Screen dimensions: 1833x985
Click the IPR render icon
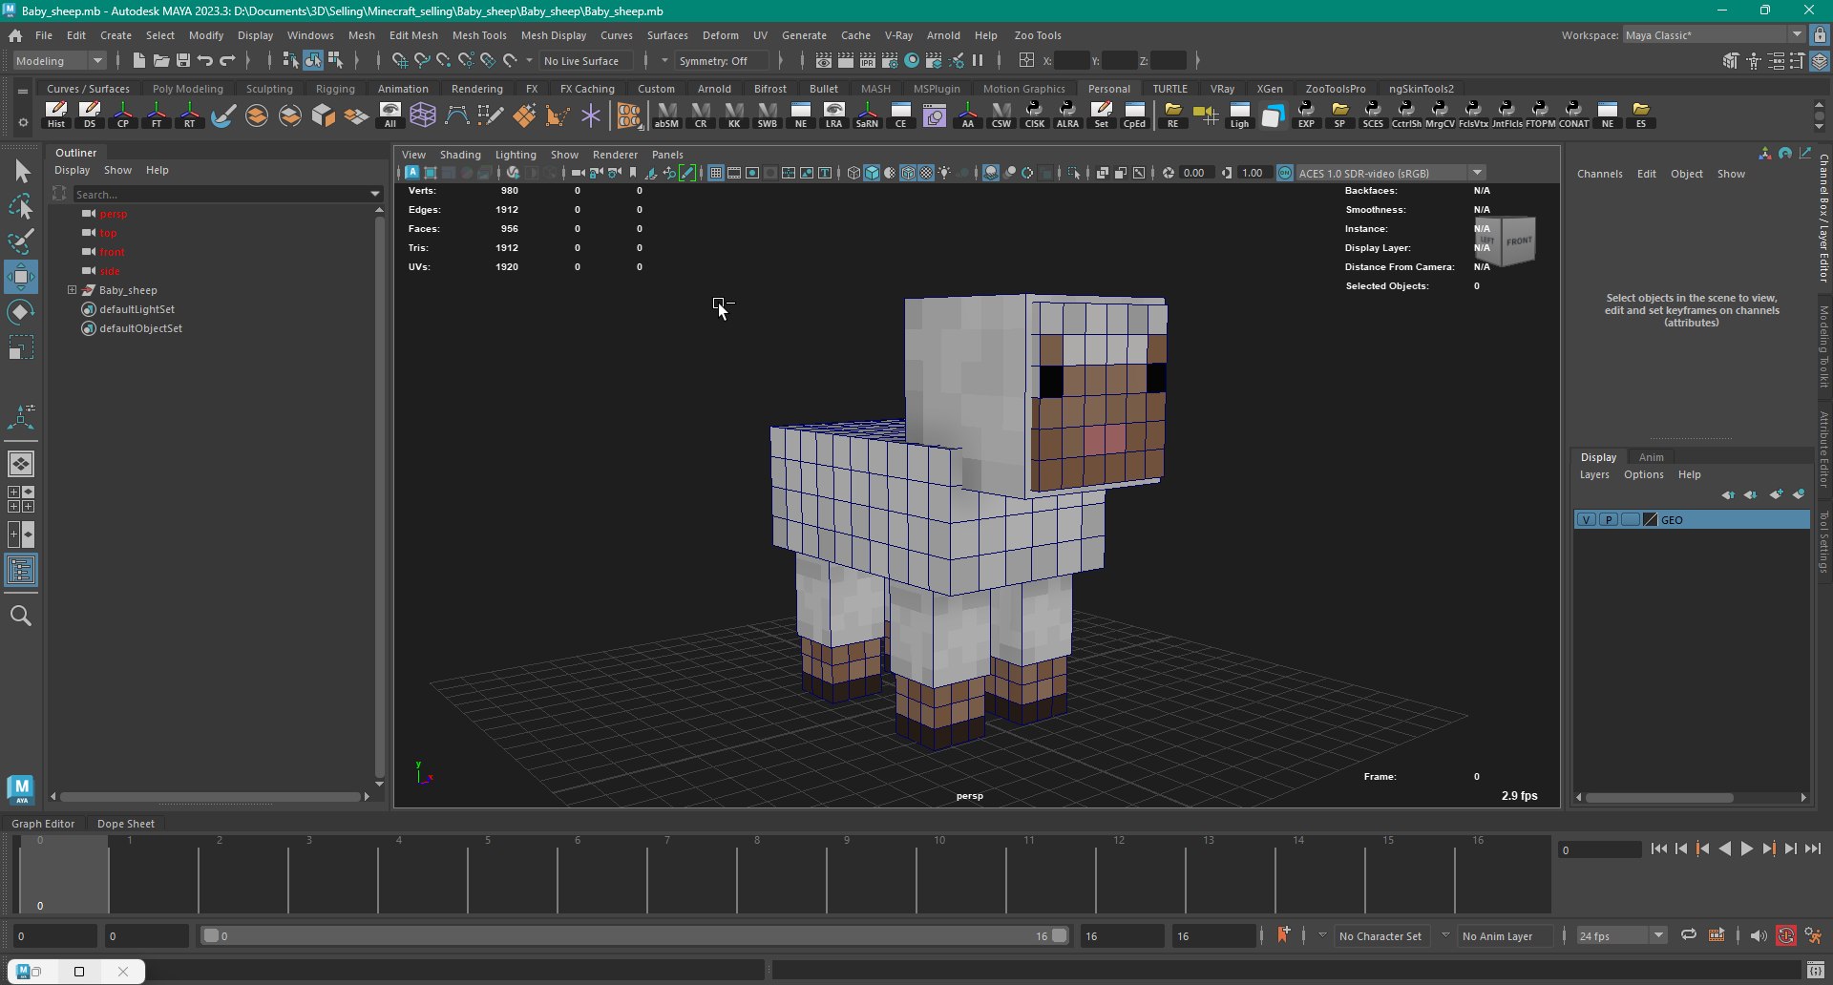[x=868, y=61]
